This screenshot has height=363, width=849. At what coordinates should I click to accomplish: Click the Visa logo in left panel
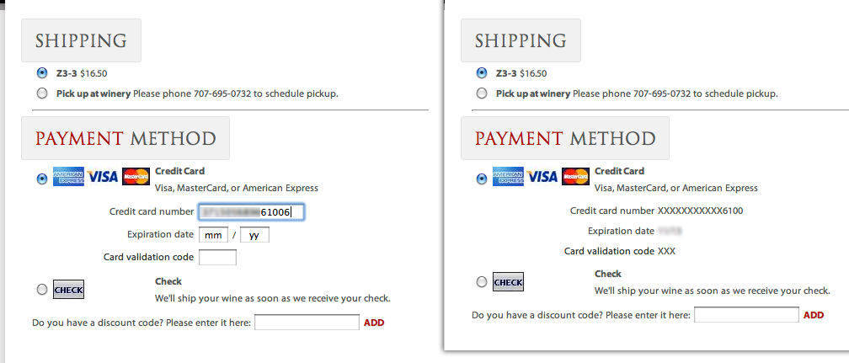click(103, 177)
